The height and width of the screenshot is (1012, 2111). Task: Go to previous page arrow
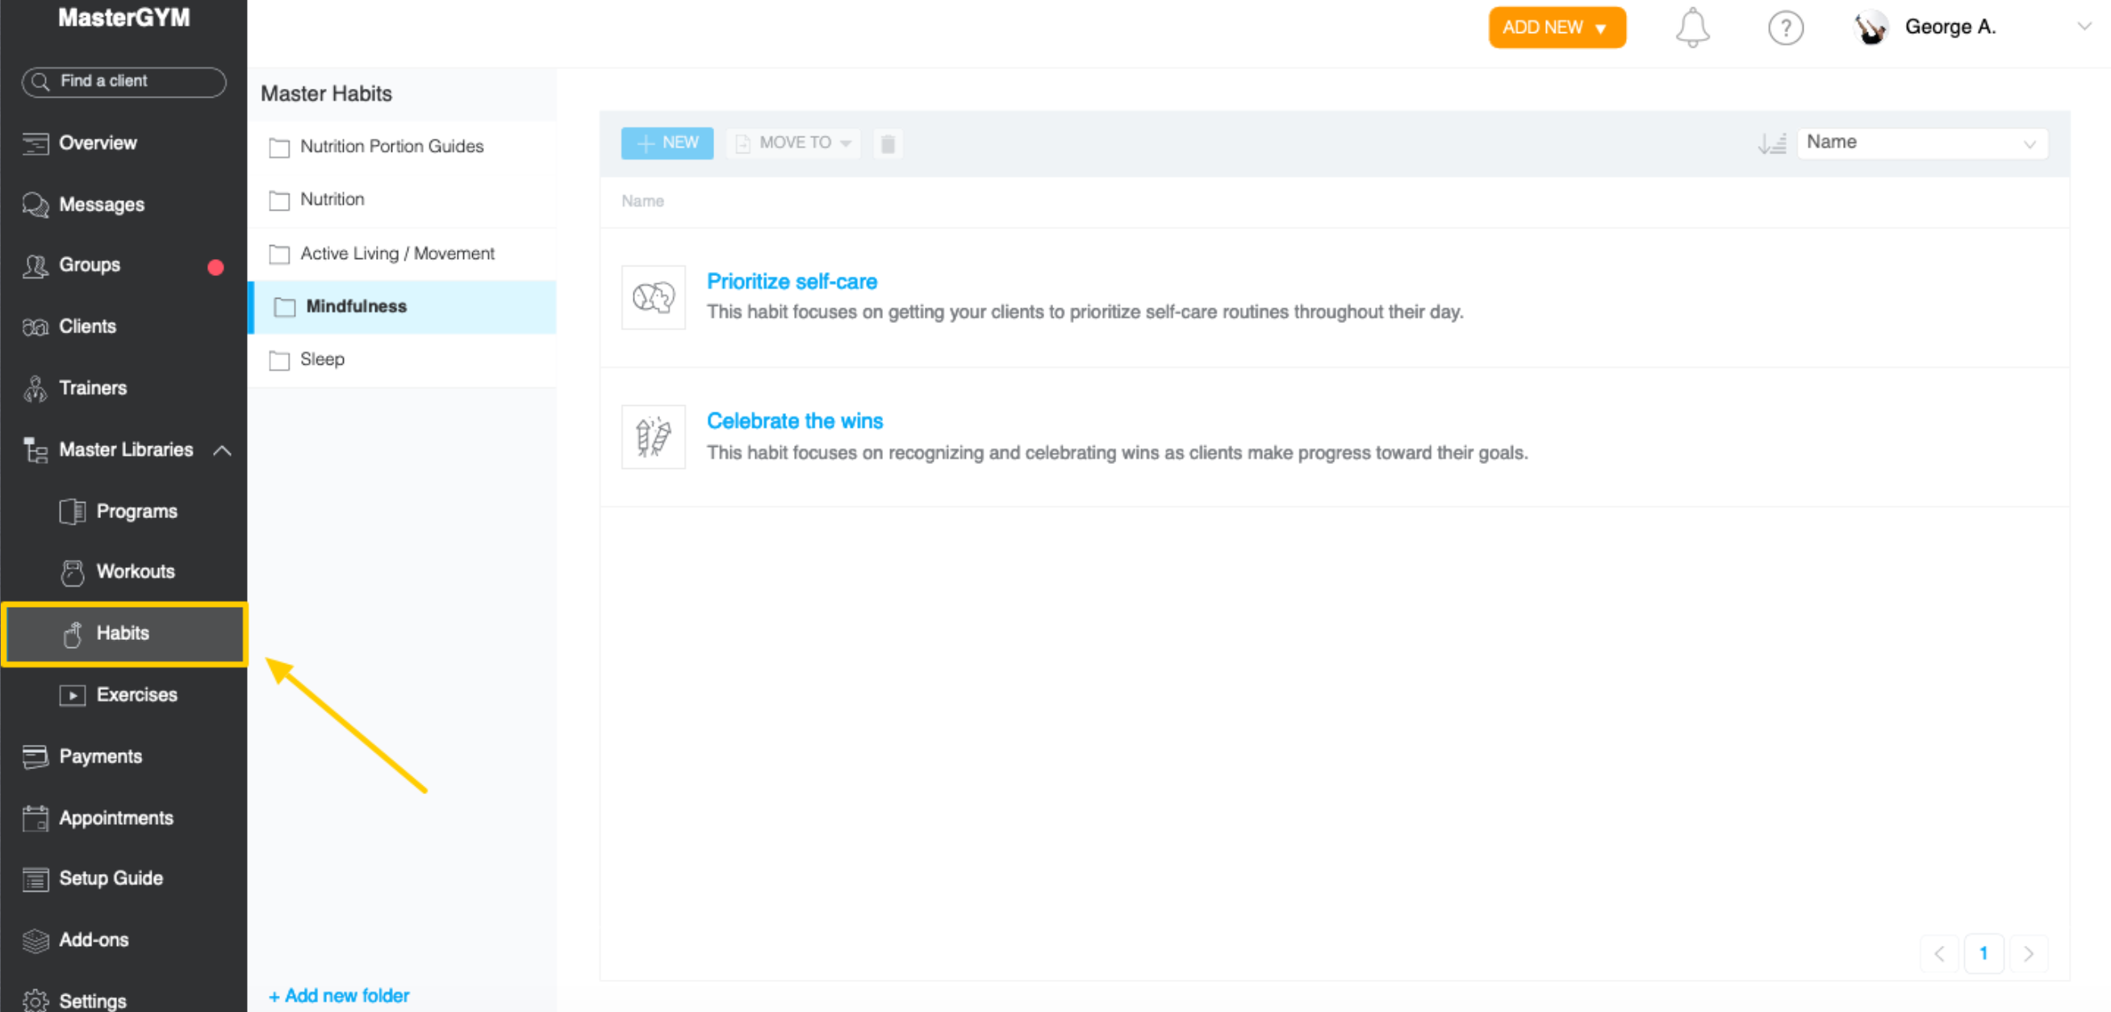coord(1939,954)
